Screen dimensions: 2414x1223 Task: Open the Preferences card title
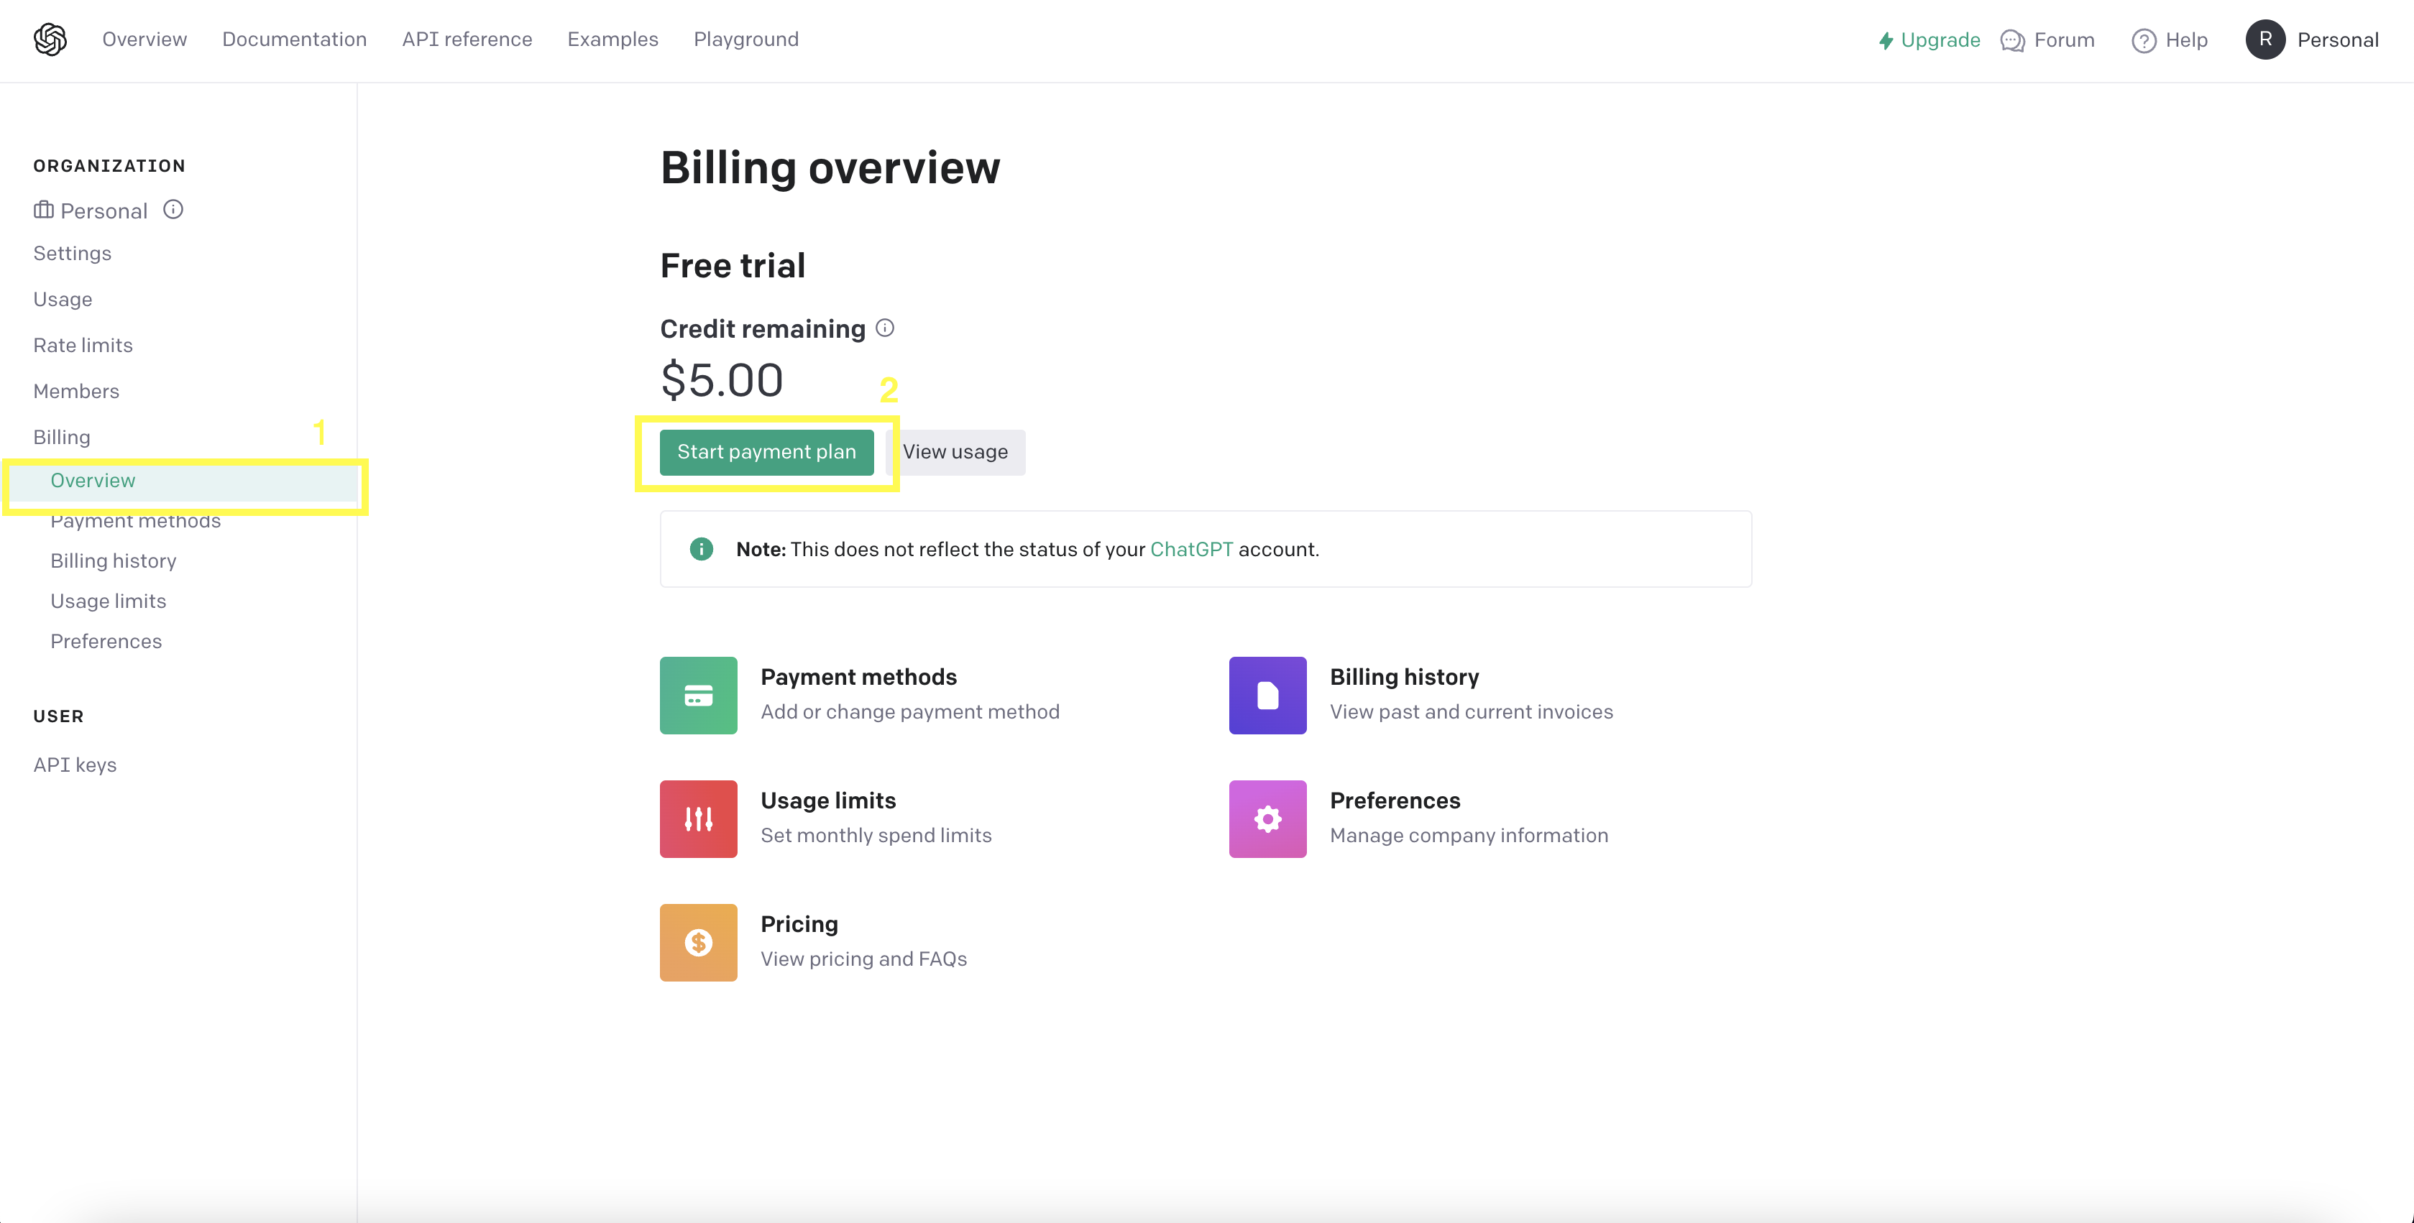[x=1395, y=800]
